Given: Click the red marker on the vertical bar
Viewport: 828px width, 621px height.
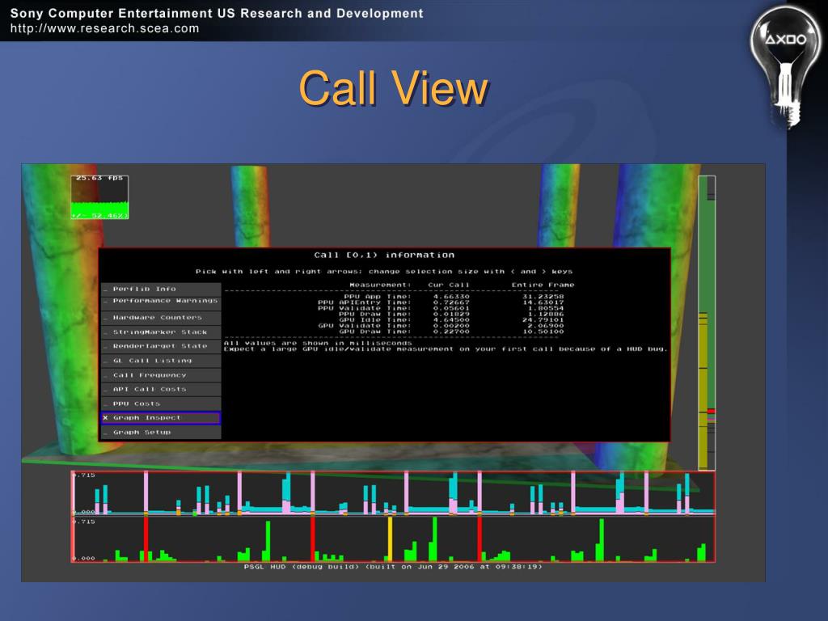Looking at the screenshot, I should pos(711,411).
